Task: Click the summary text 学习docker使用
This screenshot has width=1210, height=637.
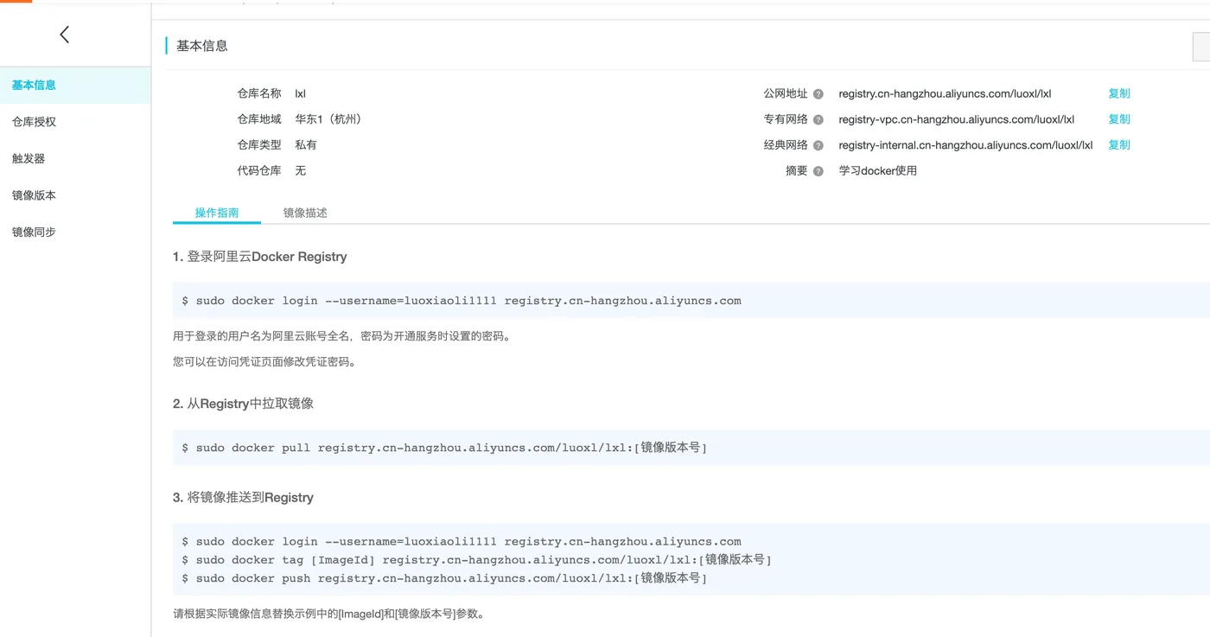Action: [878, 171]
